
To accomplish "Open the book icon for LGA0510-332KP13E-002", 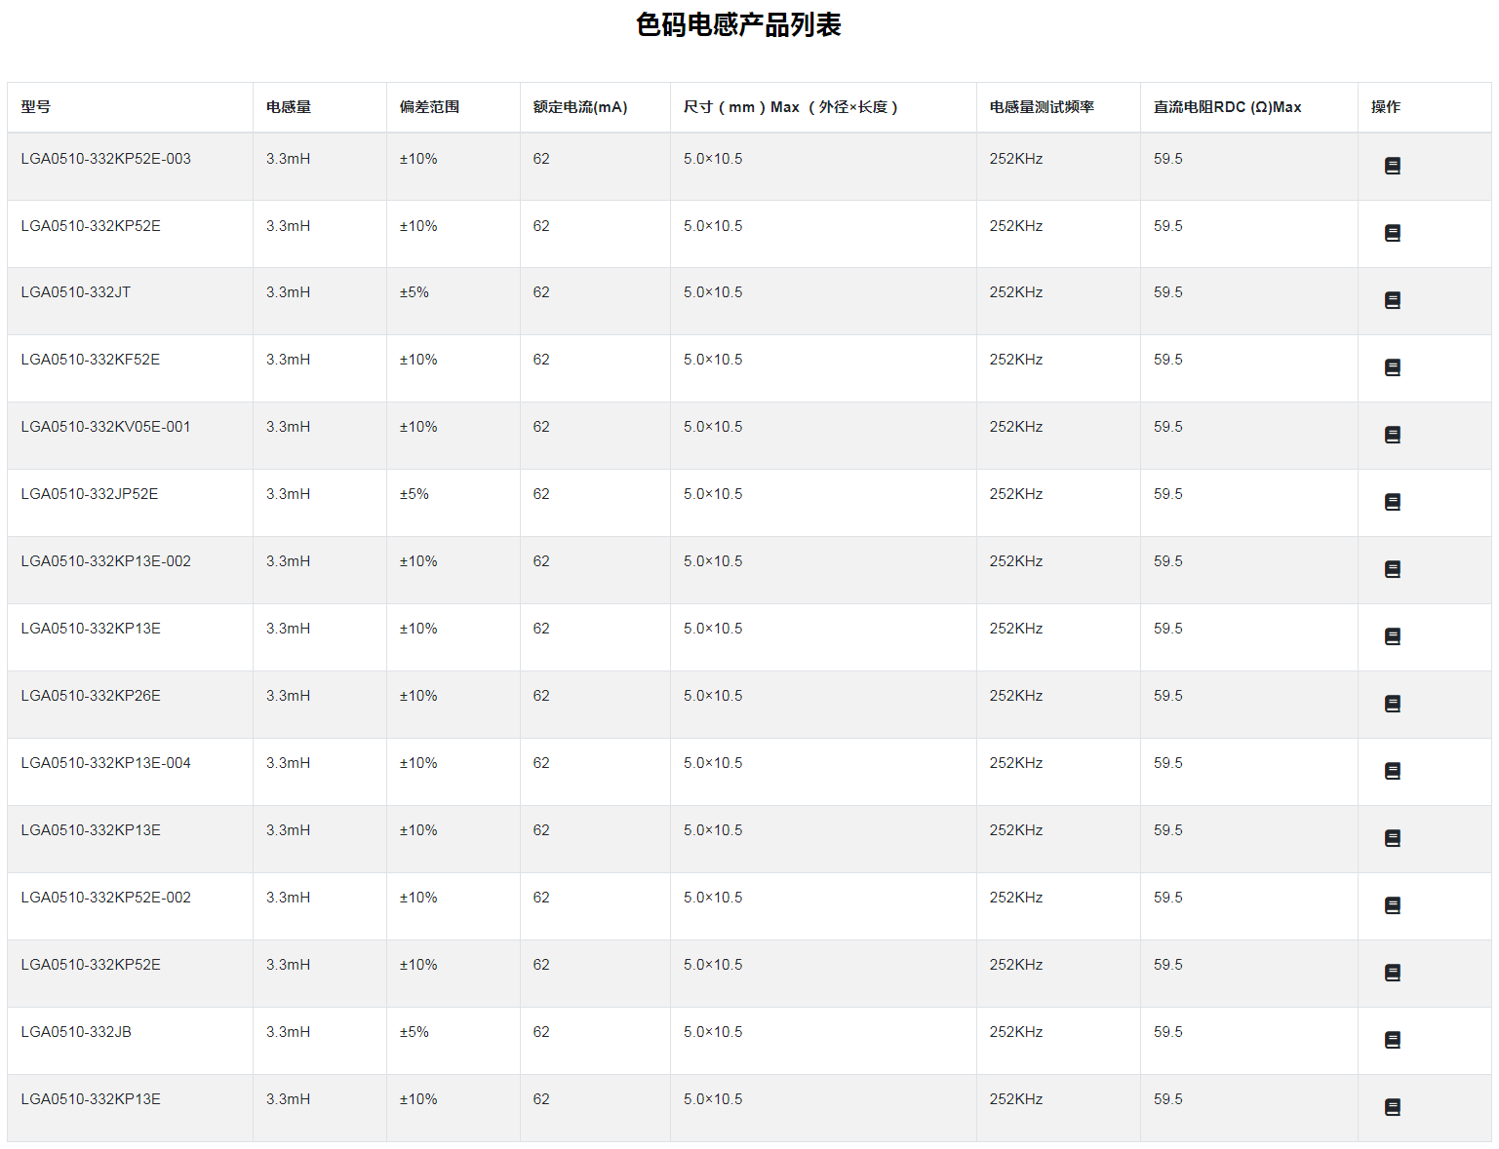I will [x=1392, y=569].
